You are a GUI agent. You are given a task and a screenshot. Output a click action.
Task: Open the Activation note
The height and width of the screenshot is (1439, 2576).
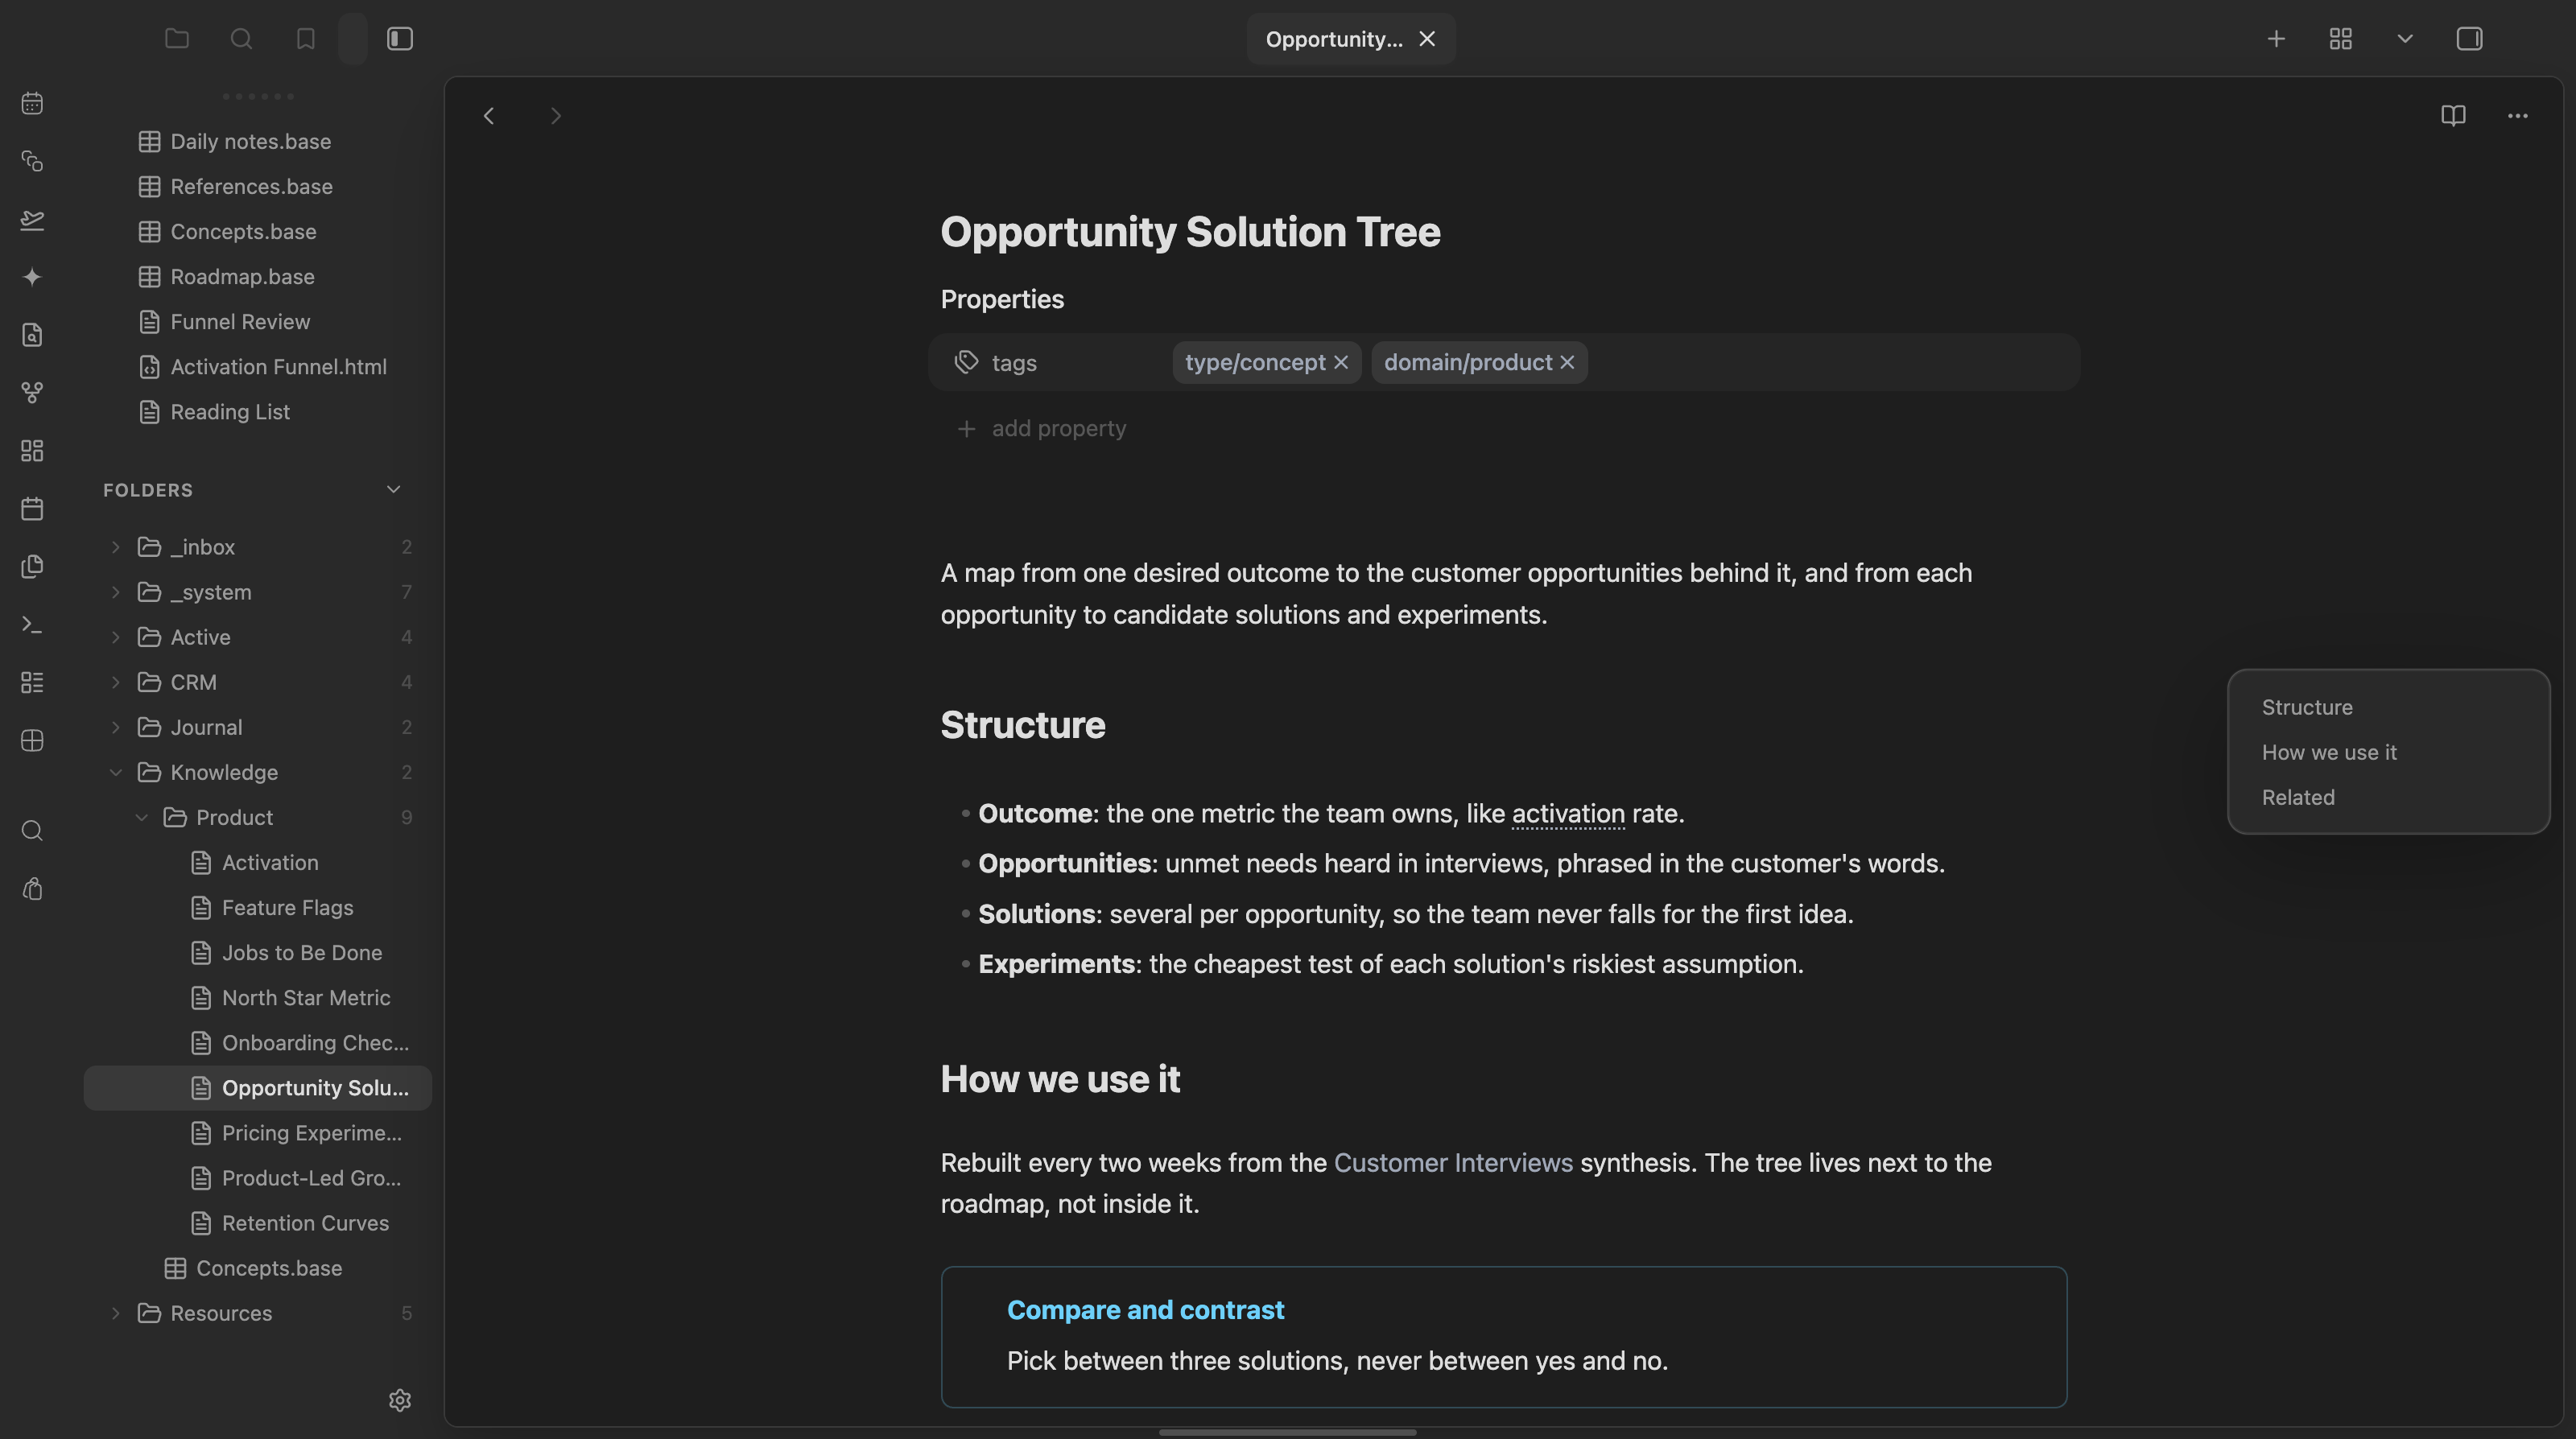point(257,862)
